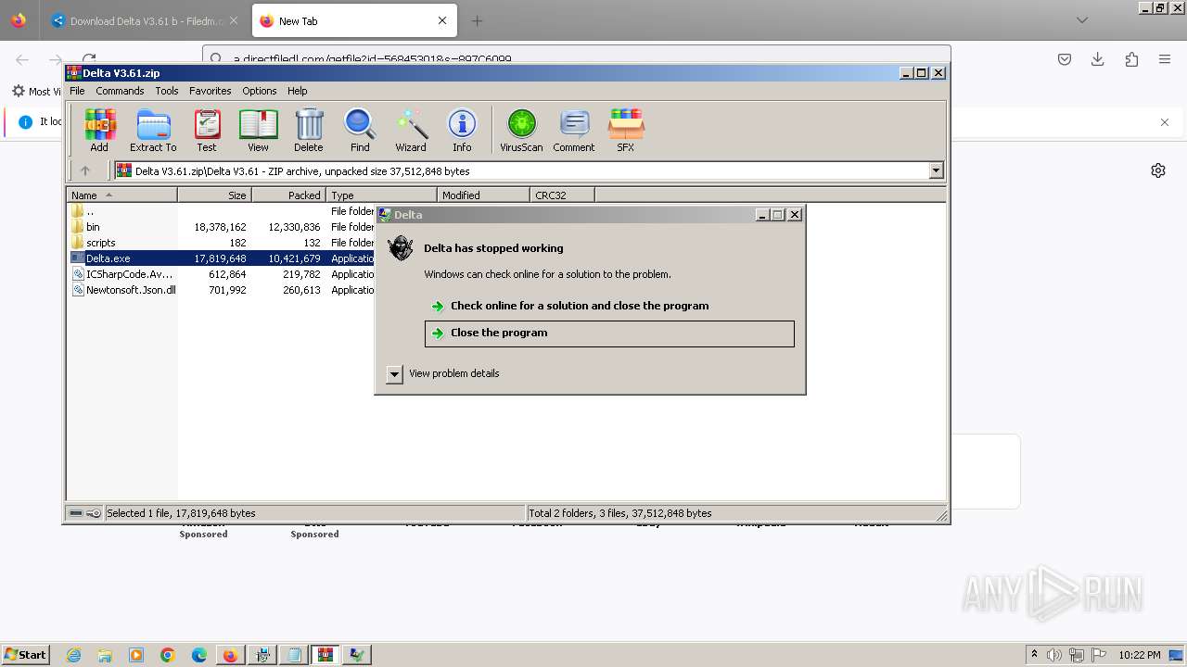Sort by Modified column header

(x=483, y=195)
